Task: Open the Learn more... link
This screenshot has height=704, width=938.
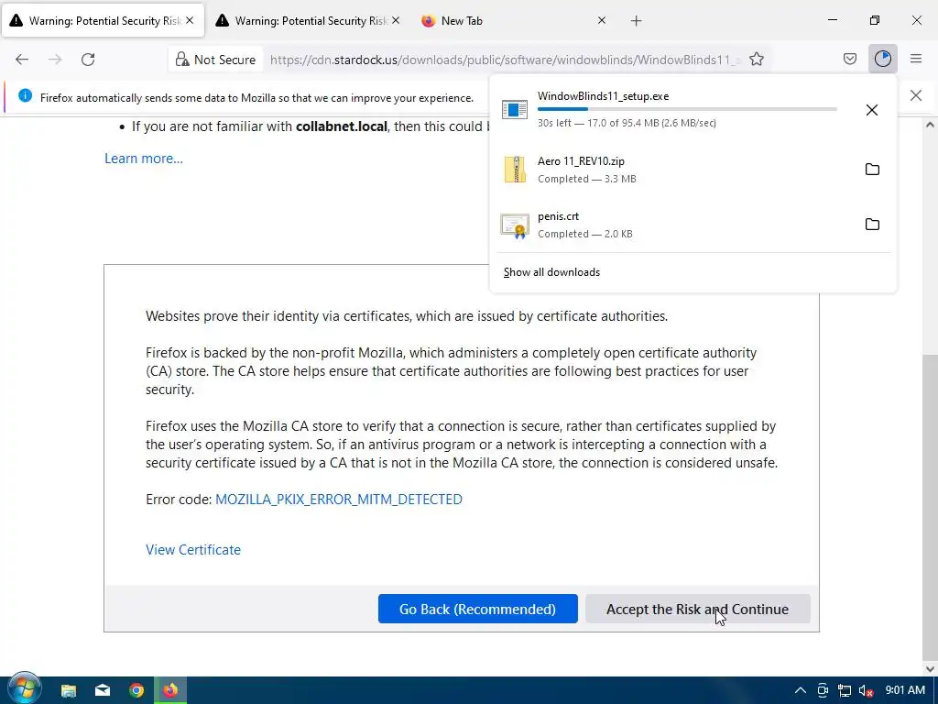Action: (144, 159)
